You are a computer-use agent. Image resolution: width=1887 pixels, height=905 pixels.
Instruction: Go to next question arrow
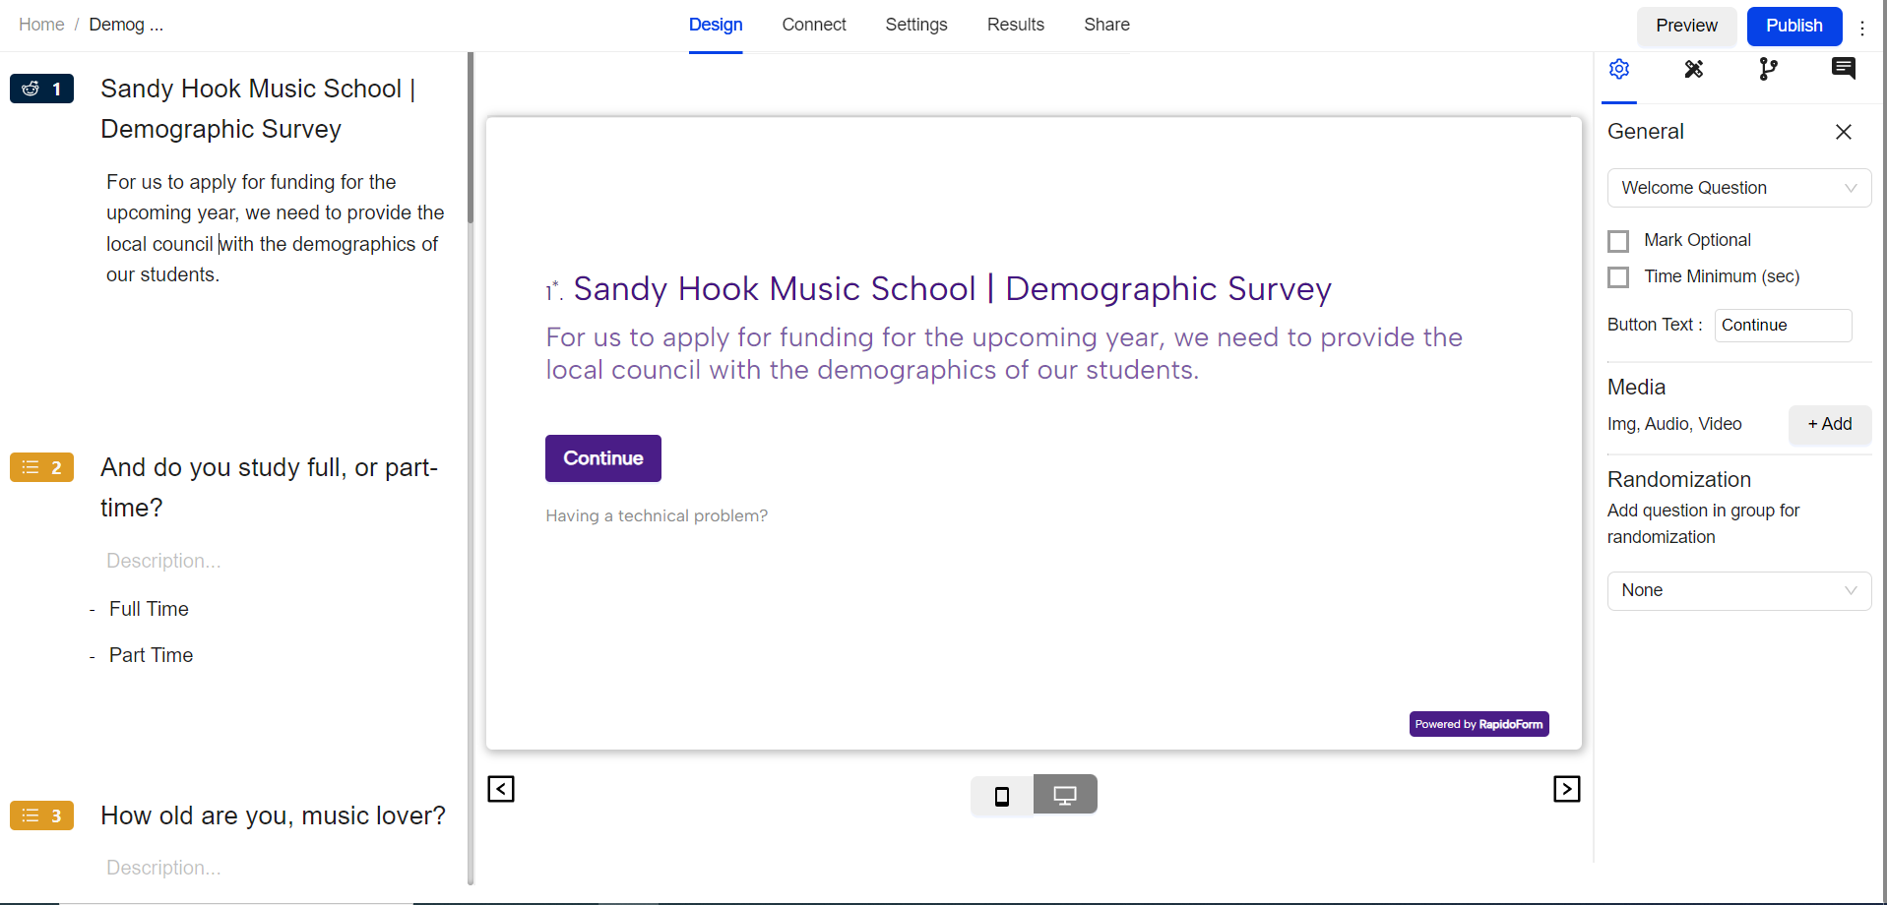pos(1566,789)
